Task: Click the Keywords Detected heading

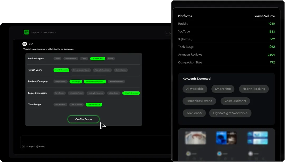Action: coord(197,79)
